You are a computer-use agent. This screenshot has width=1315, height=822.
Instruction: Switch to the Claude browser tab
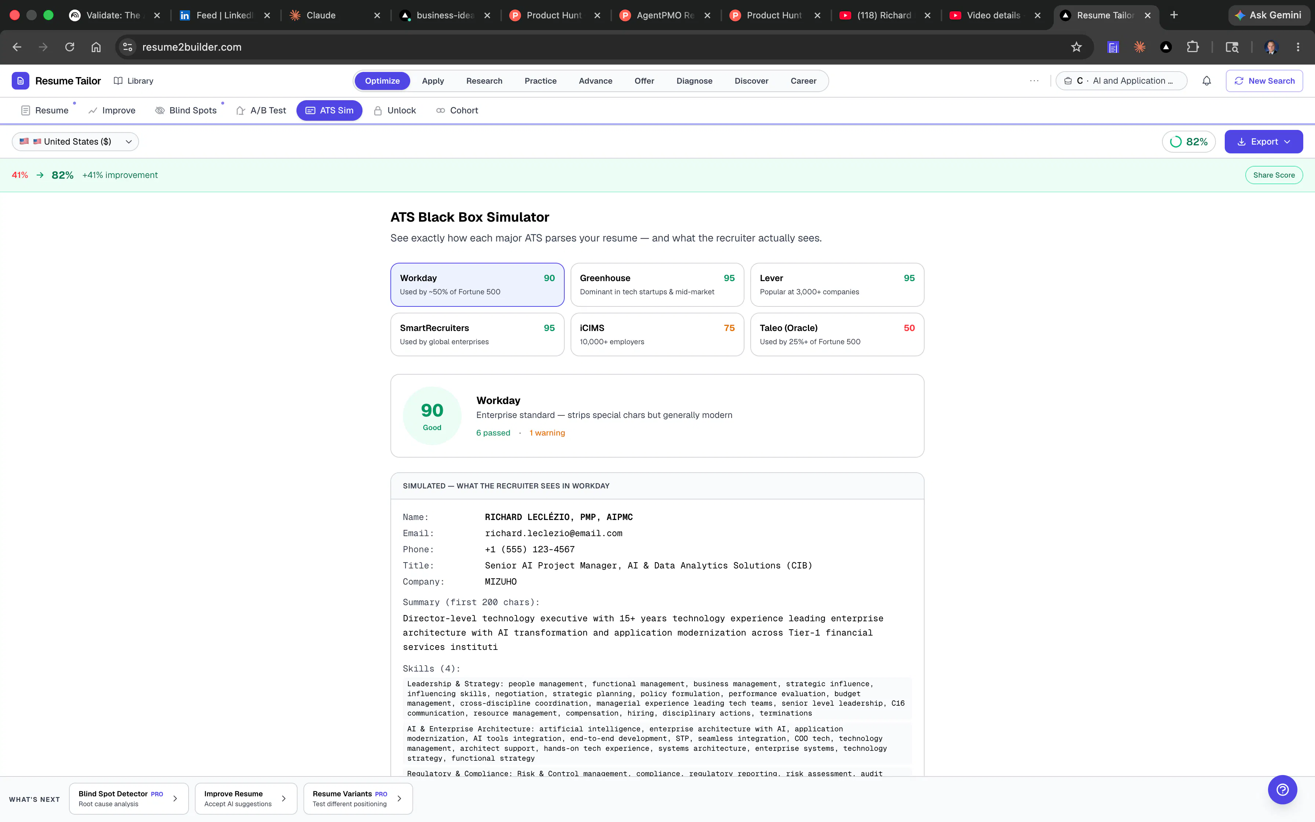coord(335,15)
